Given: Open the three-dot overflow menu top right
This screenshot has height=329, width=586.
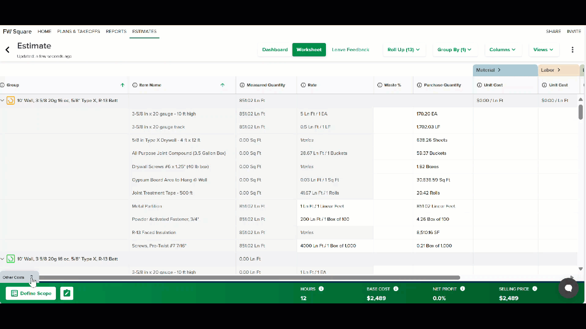Looking at the screenshot, I should (572, 49).
